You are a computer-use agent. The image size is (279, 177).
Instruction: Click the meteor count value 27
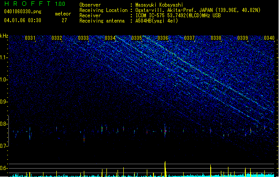[64, 20]
